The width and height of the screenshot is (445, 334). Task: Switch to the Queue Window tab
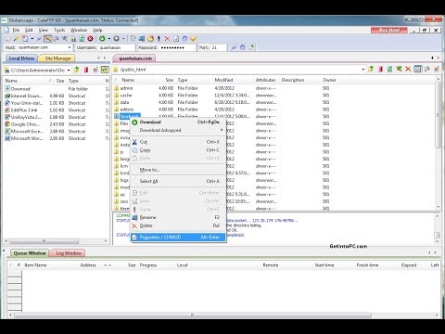coord(30,253)
